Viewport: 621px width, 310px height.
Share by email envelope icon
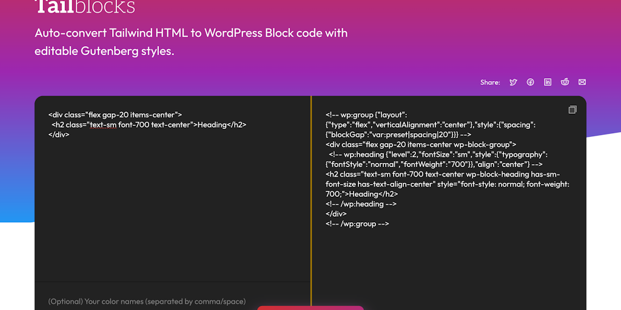pyautogui.click(x=582, y=82)
